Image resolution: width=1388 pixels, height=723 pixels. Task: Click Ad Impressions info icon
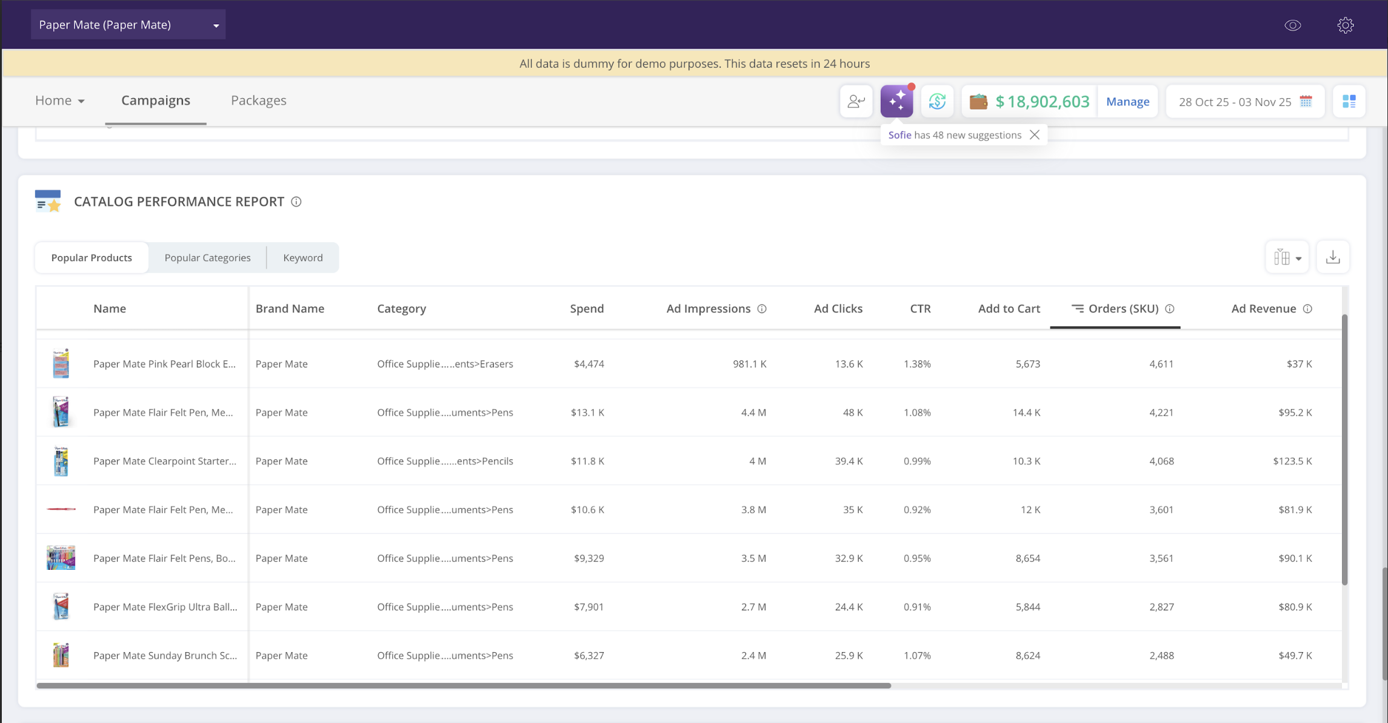tap(762, 309)
